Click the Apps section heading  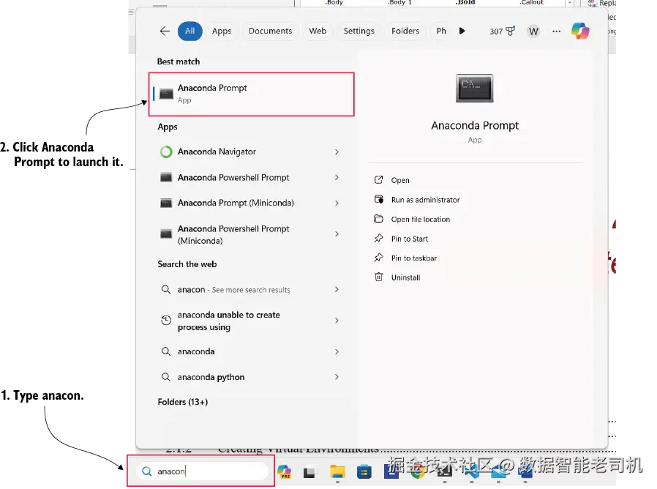click(x=168, y=127)
